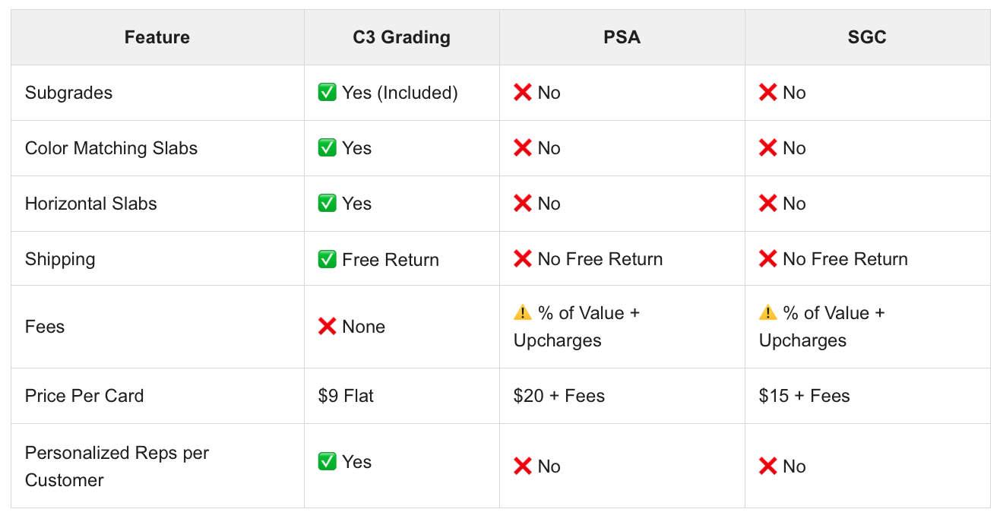Click the red X in SGC Color Matching Slabs cell
Image resolution: width=1000 pixels, height=525 pixels.
pos(768,148)
